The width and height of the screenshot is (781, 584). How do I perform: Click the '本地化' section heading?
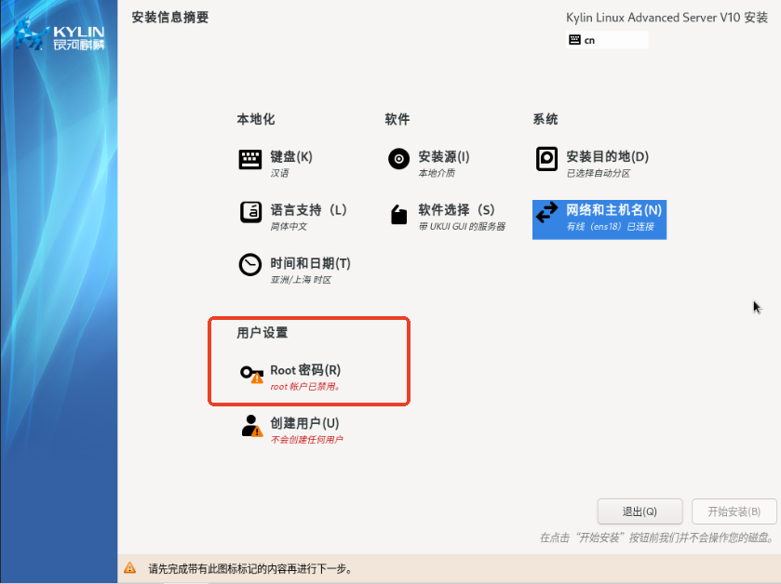pos(256,119)
